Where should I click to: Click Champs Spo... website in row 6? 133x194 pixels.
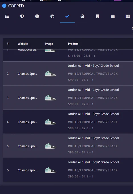(27, 170)
